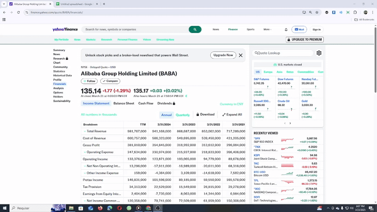Show hidden system tray icons
This screenshot has height=212, width=377.
(328, 208)
